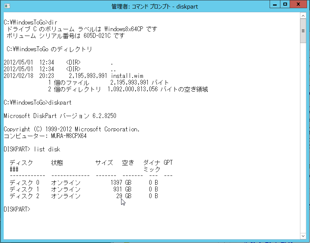Click the volume label Windows8x64CP
This screenshot has width=310, height=243.
pos(124,29)
